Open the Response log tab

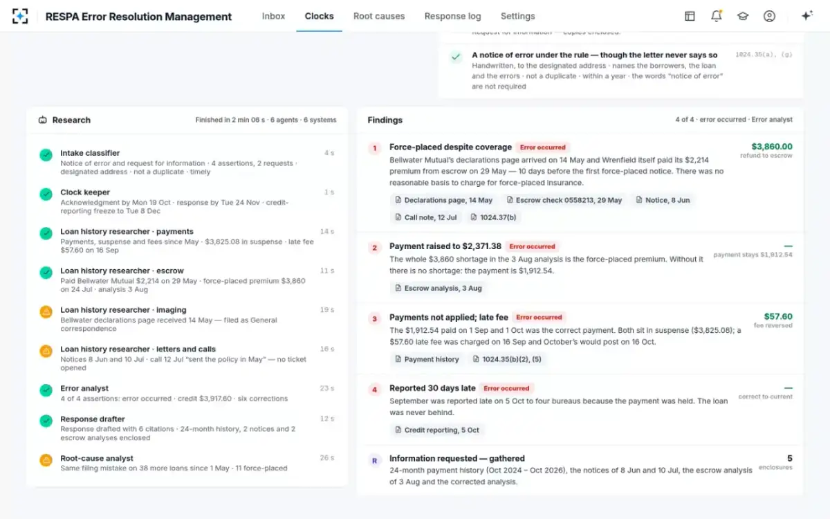point(452,16)
